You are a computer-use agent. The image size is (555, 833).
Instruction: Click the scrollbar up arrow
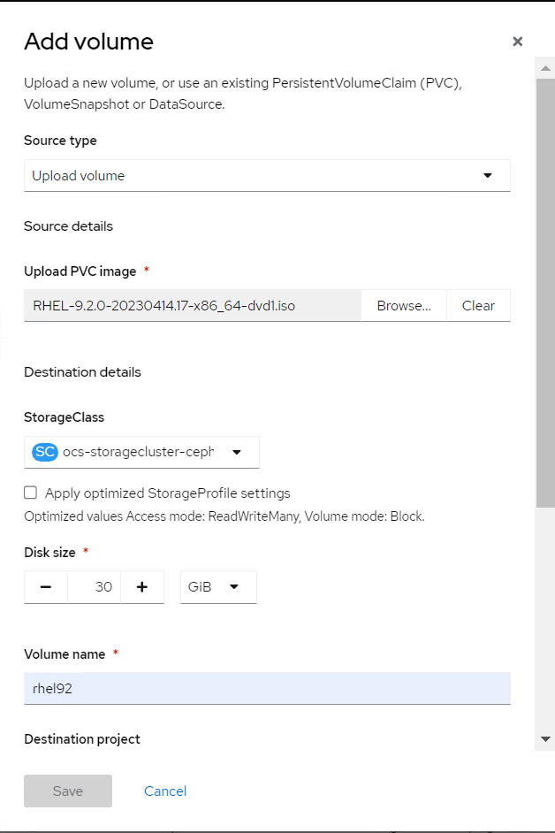pyautogui.click(x=545, y=67)
